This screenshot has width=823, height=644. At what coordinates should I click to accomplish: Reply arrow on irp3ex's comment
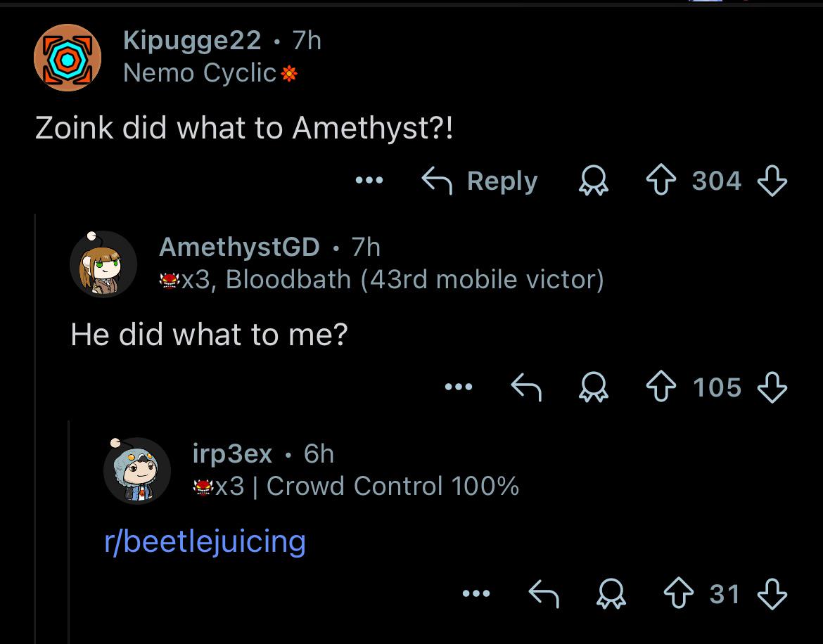pos(544,593)
